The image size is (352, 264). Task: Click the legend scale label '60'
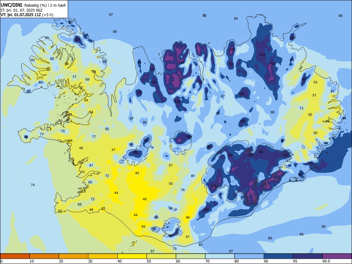coord(178,261)
